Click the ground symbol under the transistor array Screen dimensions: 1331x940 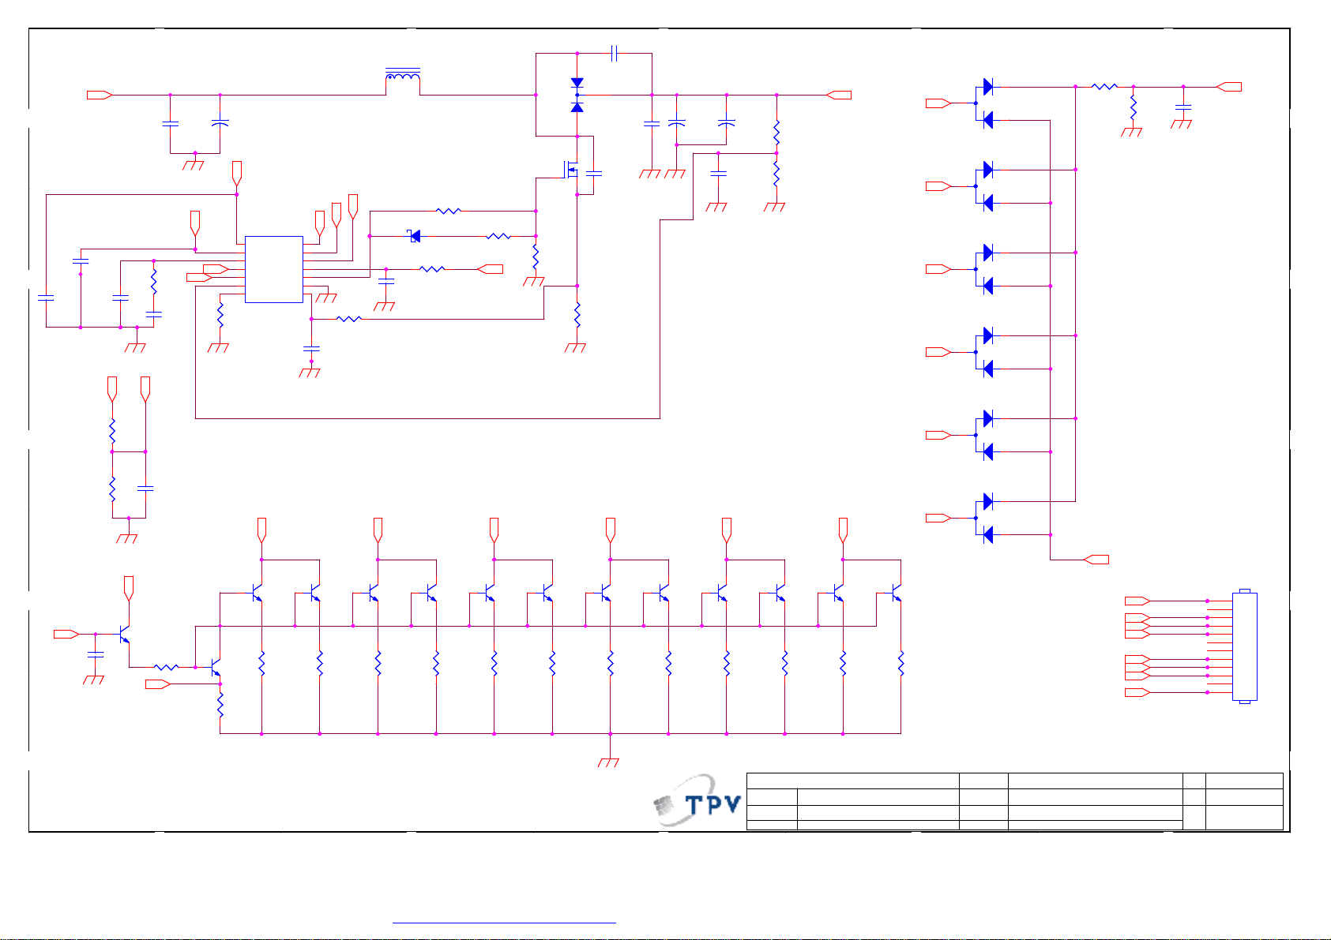(x=609, y=762)
